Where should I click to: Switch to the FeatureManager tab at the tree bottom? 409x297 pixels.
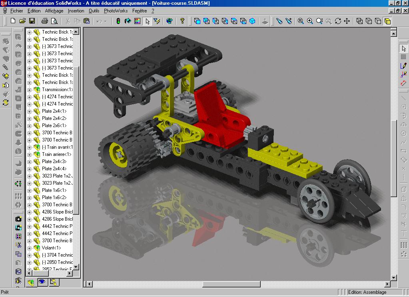click(31, 282)
